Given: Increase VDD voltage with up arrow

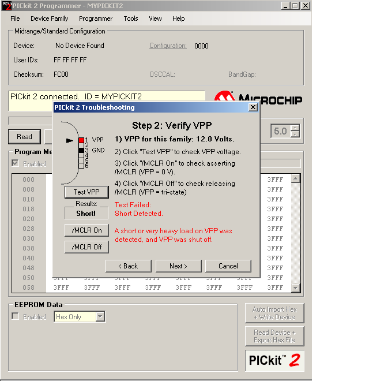Looking at the screenshot, I should click(295, 128).
